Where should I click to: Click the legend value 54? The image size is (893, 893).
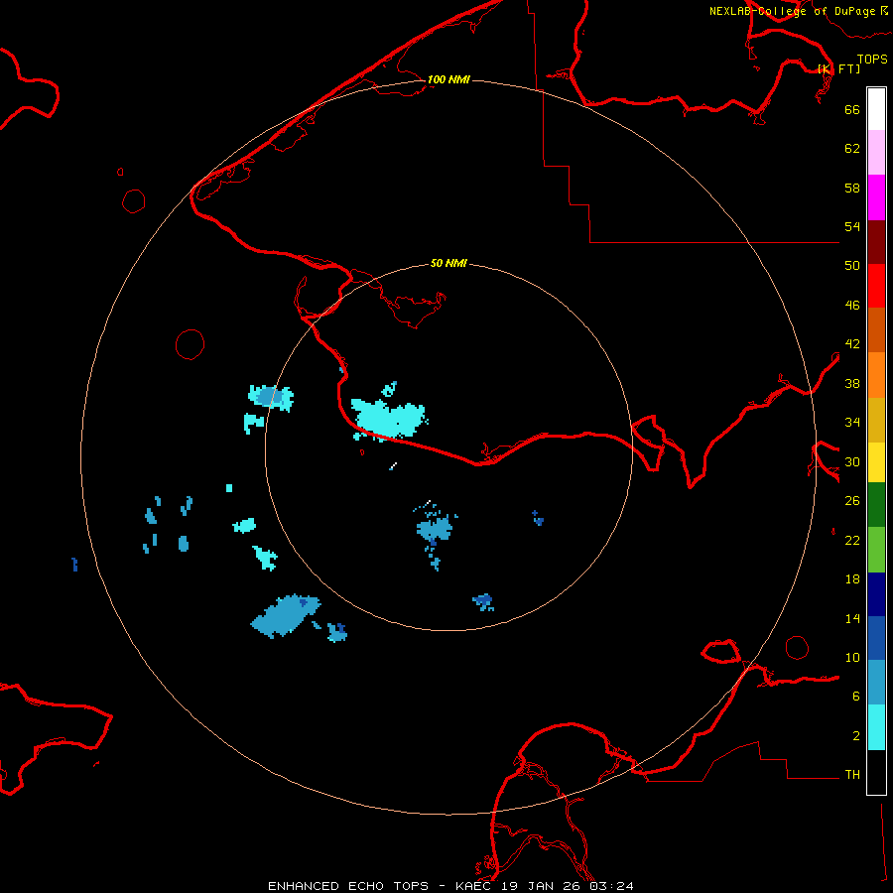pos(852,226)
